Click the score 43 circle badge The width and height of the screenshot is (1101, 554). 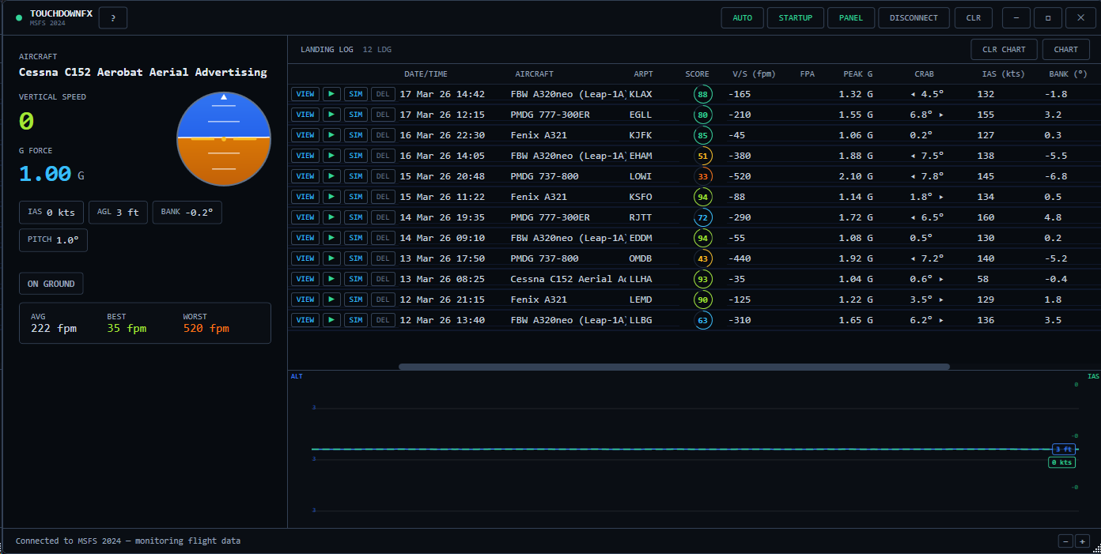coord(702,258)
